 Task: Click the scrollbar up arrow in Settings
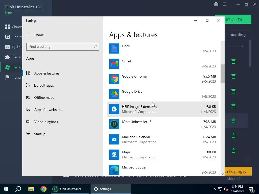point(222,43)
